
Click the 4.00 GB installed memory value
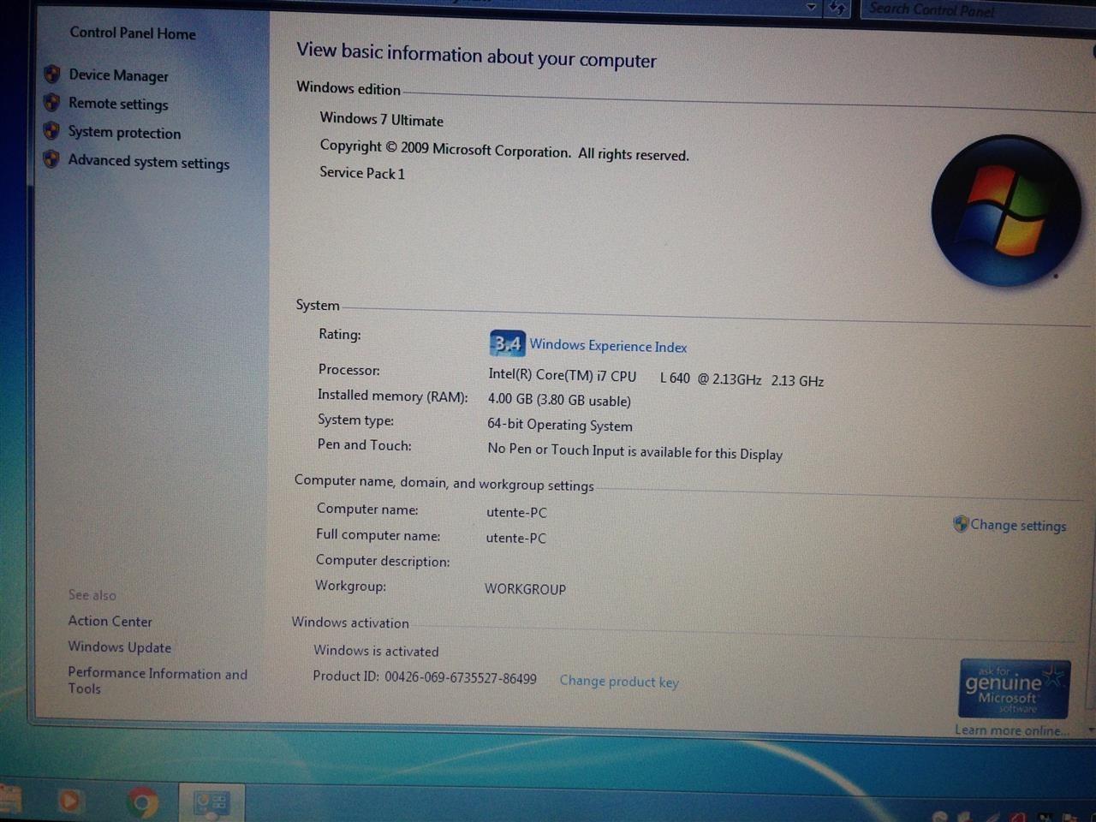click(x=559, y=400)
